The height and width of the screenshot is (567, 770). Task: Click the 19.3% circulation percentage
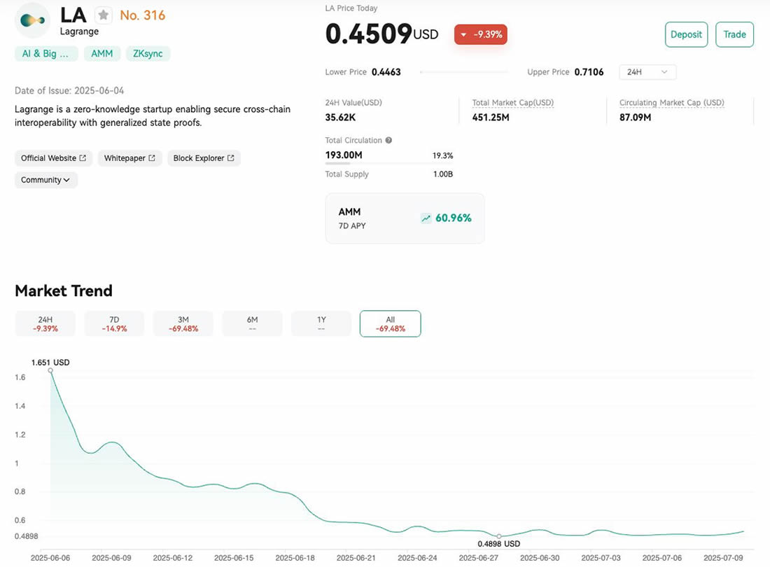pyautogui.click(x=442, y=155)
